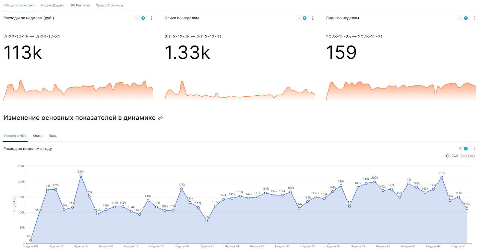This screenshot has width=479, height=250.
Task: Open three-dot menu on Клики по неделям card
Action: [x=313, y=18]
